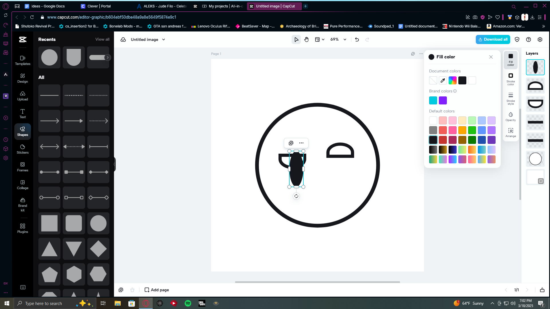Undo the last action
This screenshot has height=309, width=550.
[357, 39]
